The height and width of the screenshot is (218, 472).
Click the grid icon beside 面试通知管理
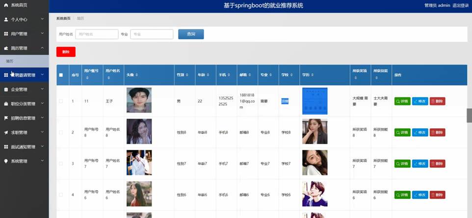[x=6, y=147]
